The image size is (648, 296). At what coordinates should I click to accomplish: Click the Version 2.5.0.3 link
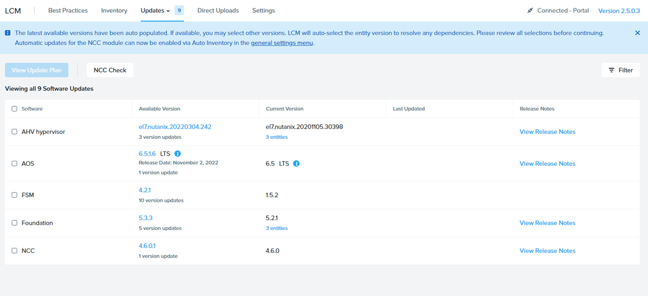(619, 11)
